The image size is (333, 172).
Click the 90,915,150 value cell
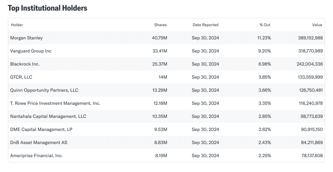coord(312,130)
